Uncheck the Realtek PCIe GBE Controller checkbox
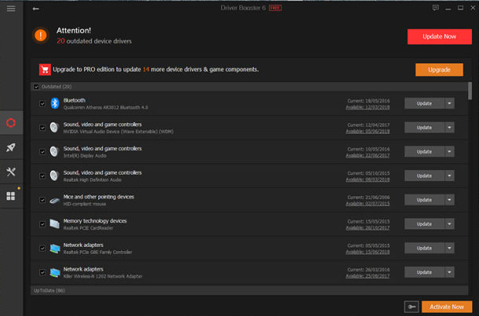Screen dimensions: 479x316 coord(42,248)
